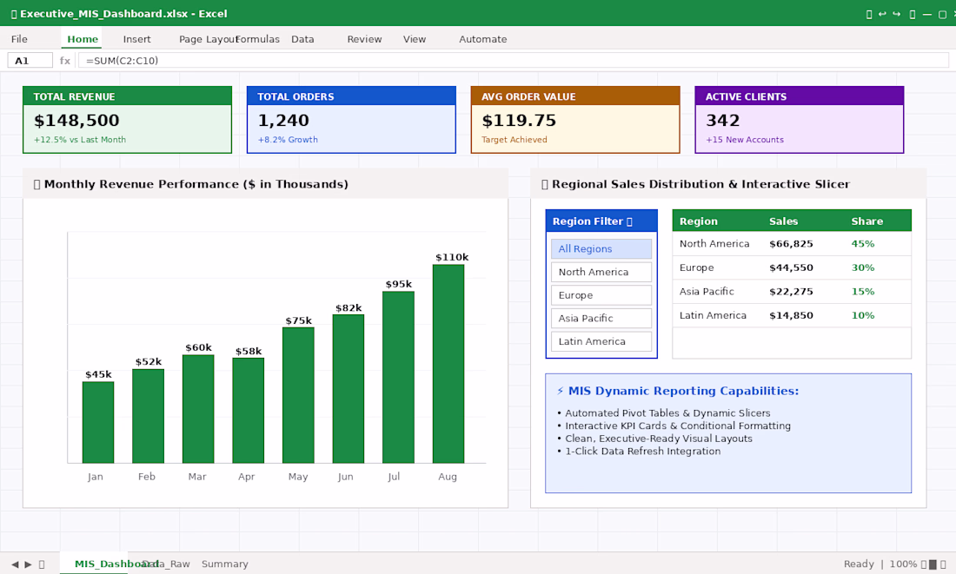Viewport: 956px width, 574px height.
Task: Filter slicer by North America
Action: (x=601, y=272)
